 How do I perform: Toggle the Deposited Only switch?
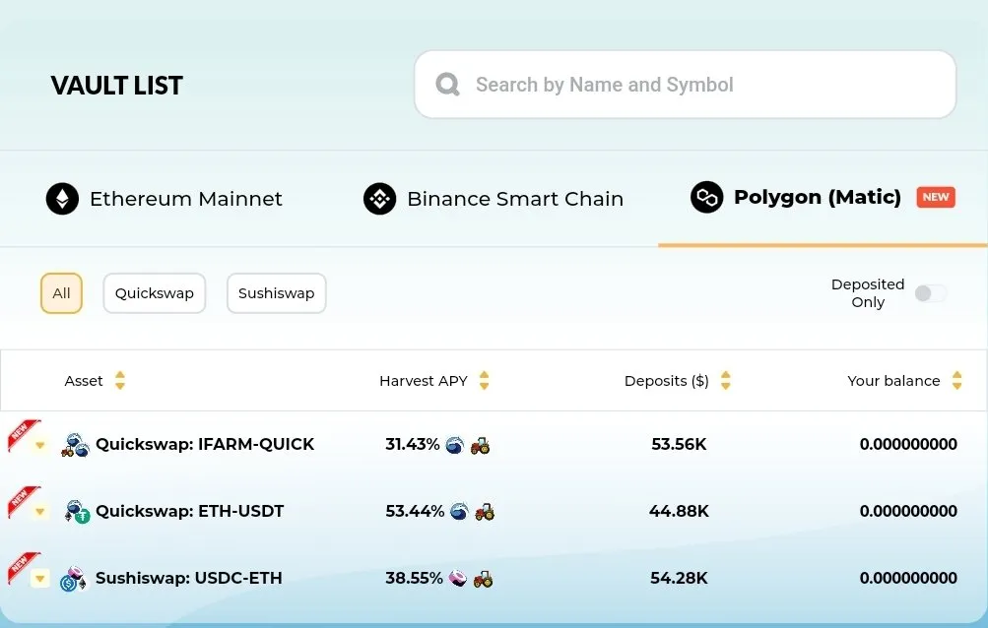(931, 293)
